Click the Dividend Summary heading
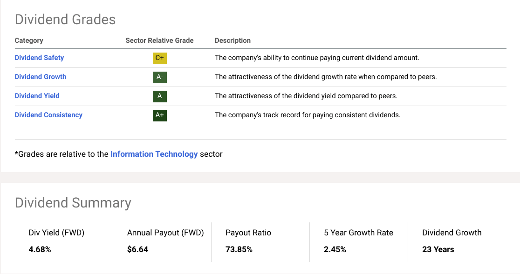Image resolution: width=520 pixels, height=274 pixels. pyautogui.click(x=73, y=203)
